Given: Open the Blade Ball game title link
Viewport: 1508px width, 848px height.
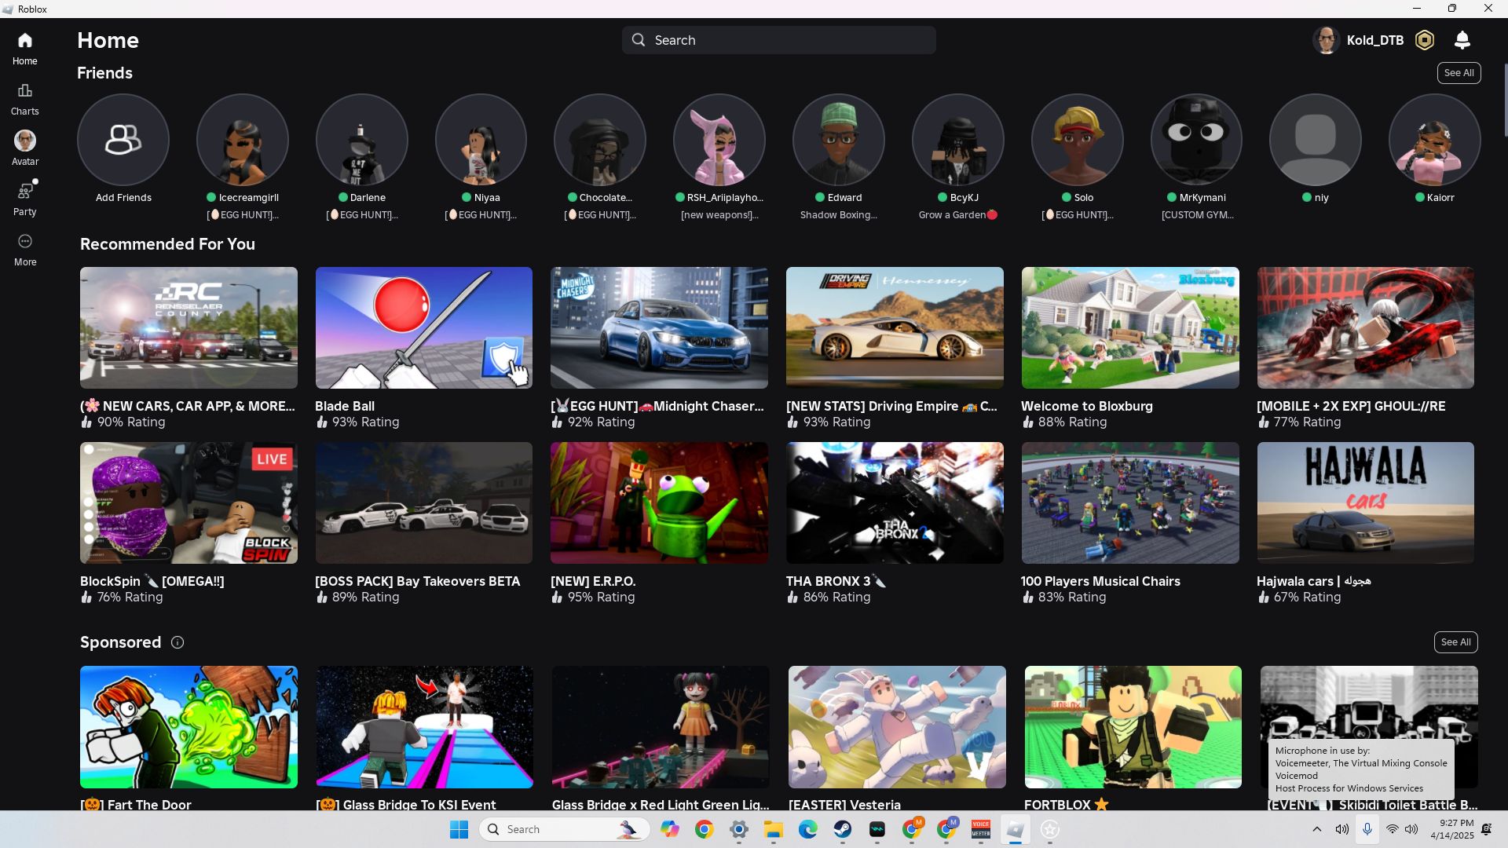Looking at the screenshot, I should (x=345, y=406).
